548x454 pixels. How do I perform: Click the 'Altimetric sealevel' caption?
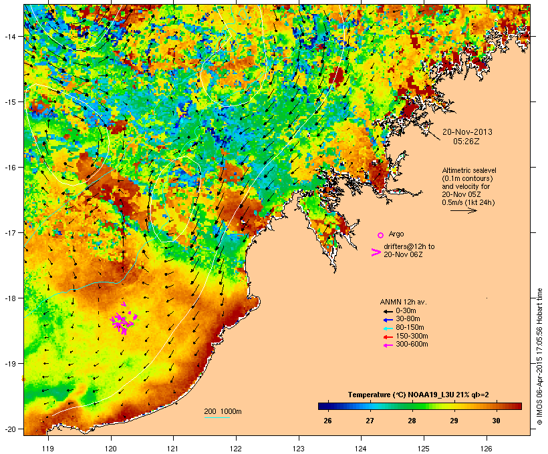click(469, 170)
